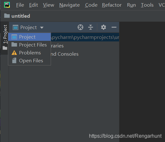Open the Project panel gear settings

(x=104, y=27)
